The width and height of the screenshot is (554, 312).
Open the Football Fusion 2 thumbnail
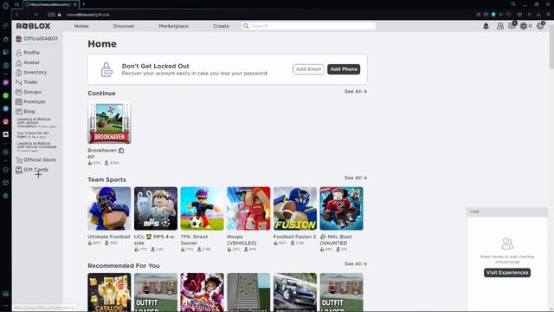(295, 209)
